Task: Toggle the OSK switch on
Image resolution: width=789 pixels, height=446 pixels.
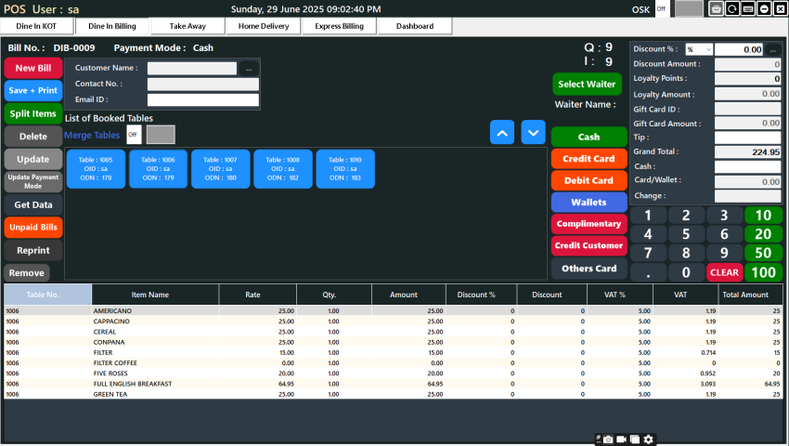Action: 662,8
